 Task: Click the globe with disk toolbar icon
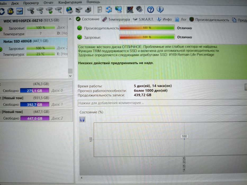[69, 10]
